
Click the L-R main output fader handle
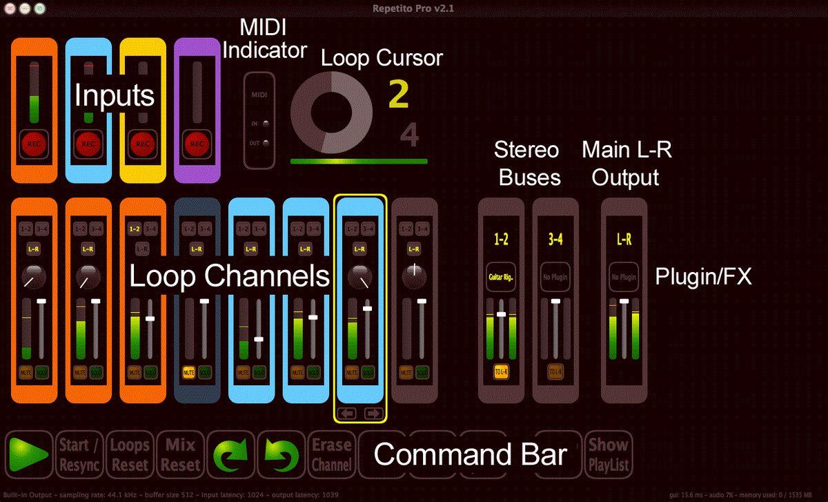point(624,302)
